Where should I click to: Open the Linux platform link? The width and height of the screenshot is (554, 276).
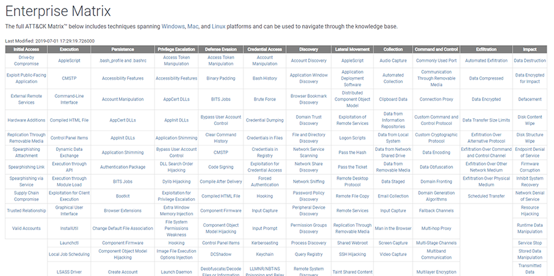[x=219, y=27]
